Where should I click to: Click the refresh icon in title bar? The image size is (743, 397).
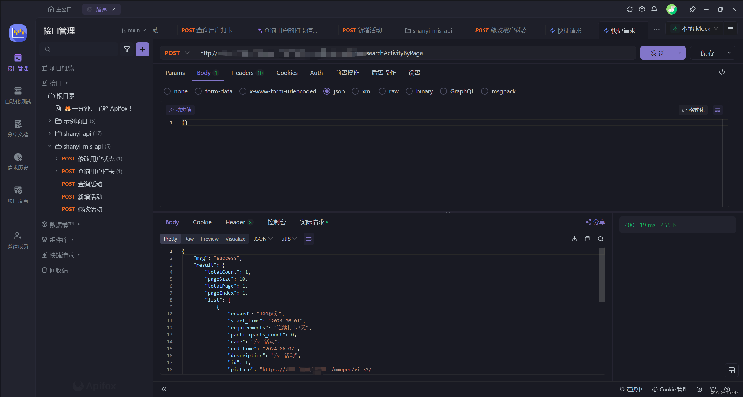pyautogui.click(x=630, y=9)
